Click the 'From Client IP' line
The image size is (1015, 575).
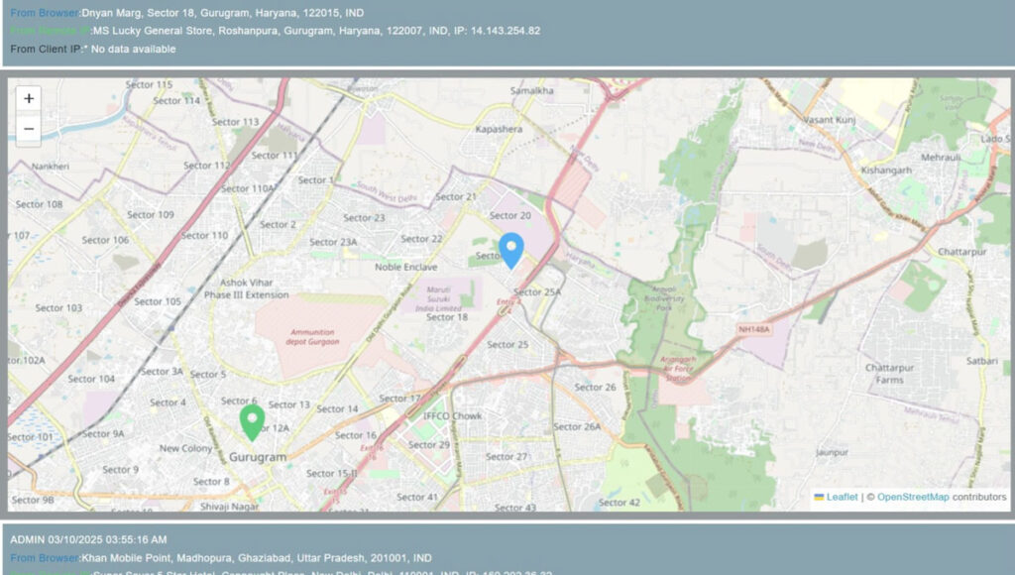(93, 49)
